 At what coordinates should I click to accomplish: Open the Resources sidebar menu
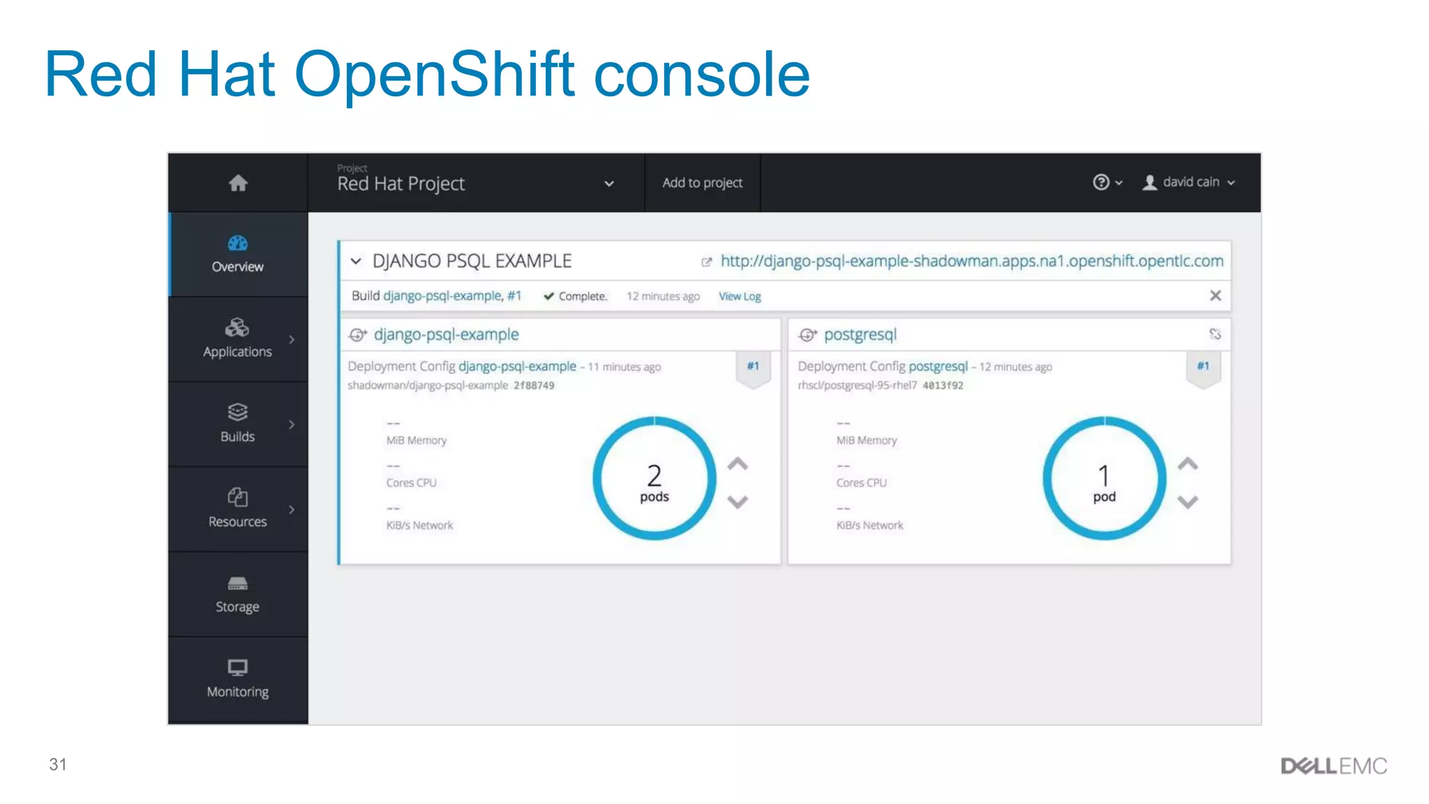pos(238,509)
